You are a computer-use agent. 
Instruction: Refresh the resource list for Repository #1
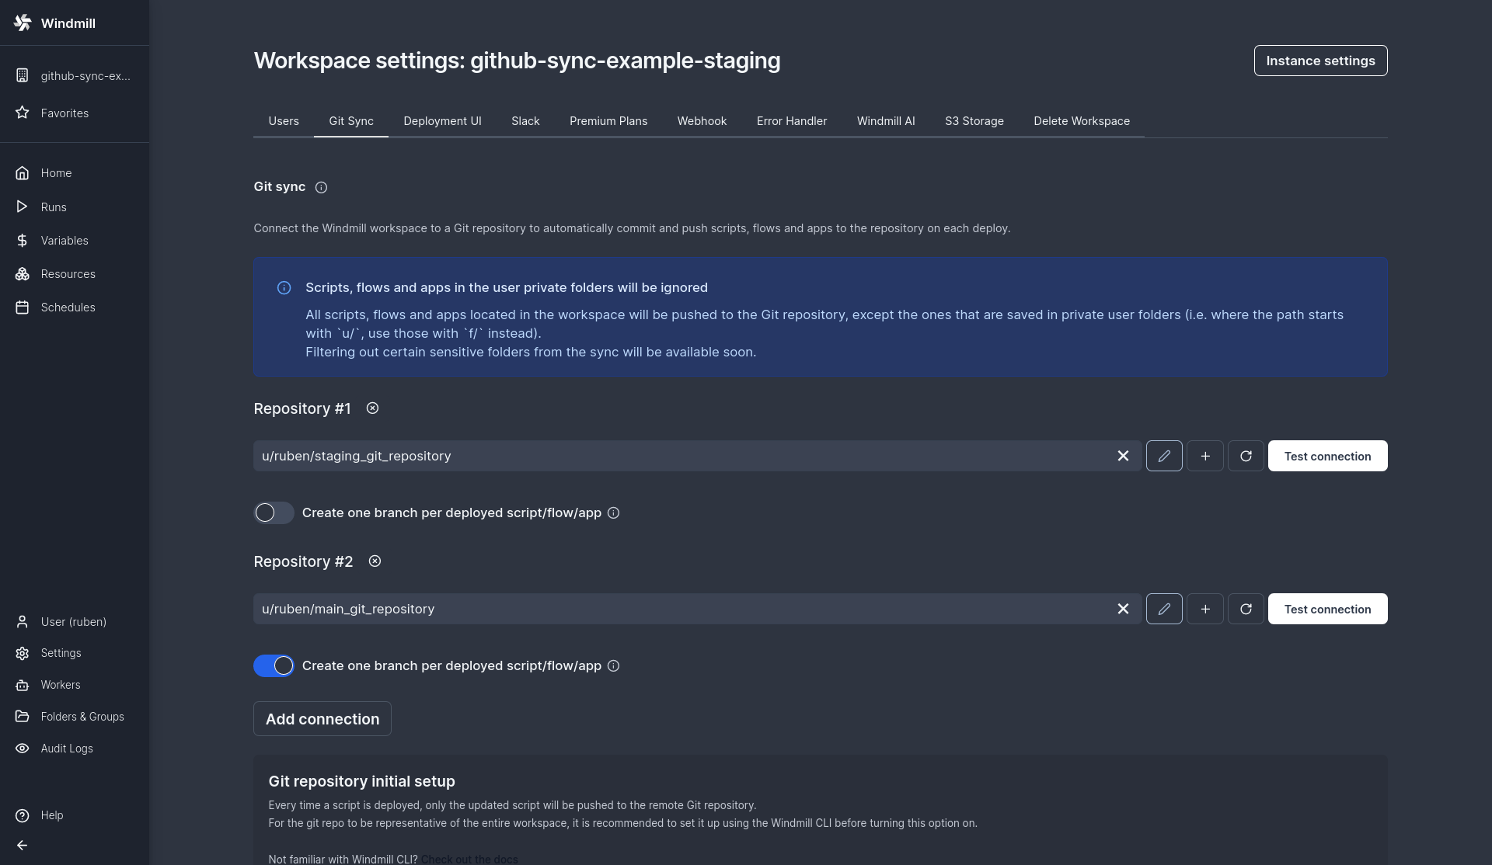click(x=1246, y=456)
